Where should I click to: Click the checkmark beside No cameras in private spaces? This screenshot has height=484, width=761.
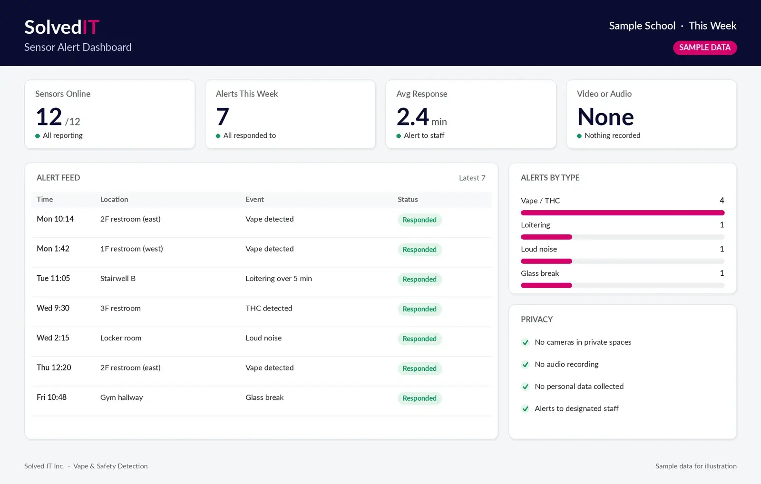point(525,342)
